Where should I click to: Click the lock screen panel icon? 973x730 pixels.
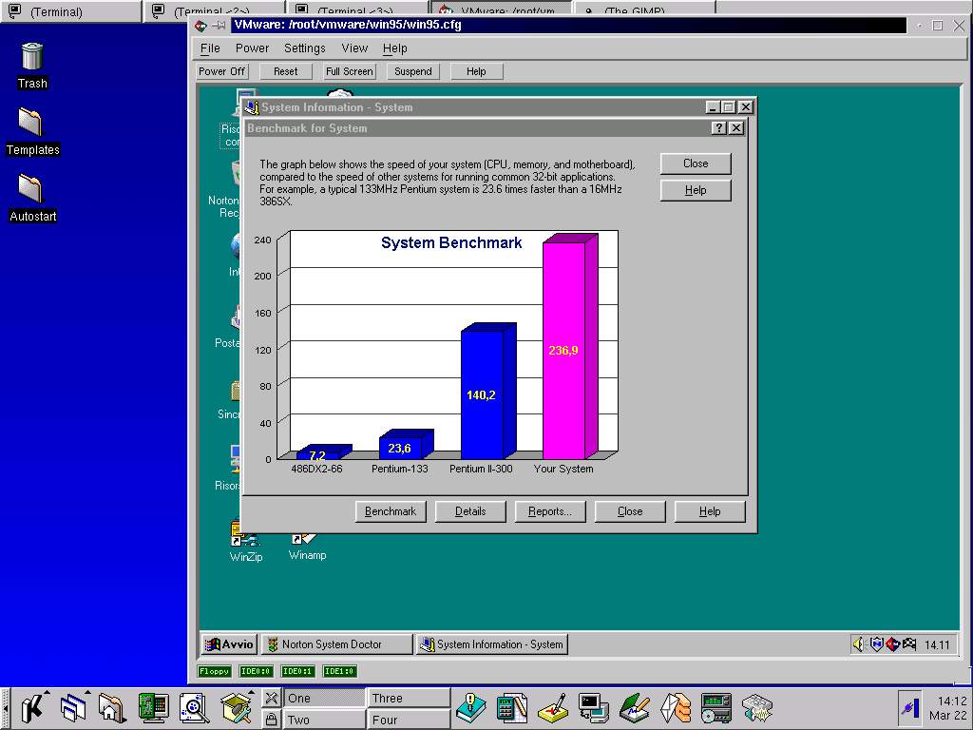tap(271, 720)
